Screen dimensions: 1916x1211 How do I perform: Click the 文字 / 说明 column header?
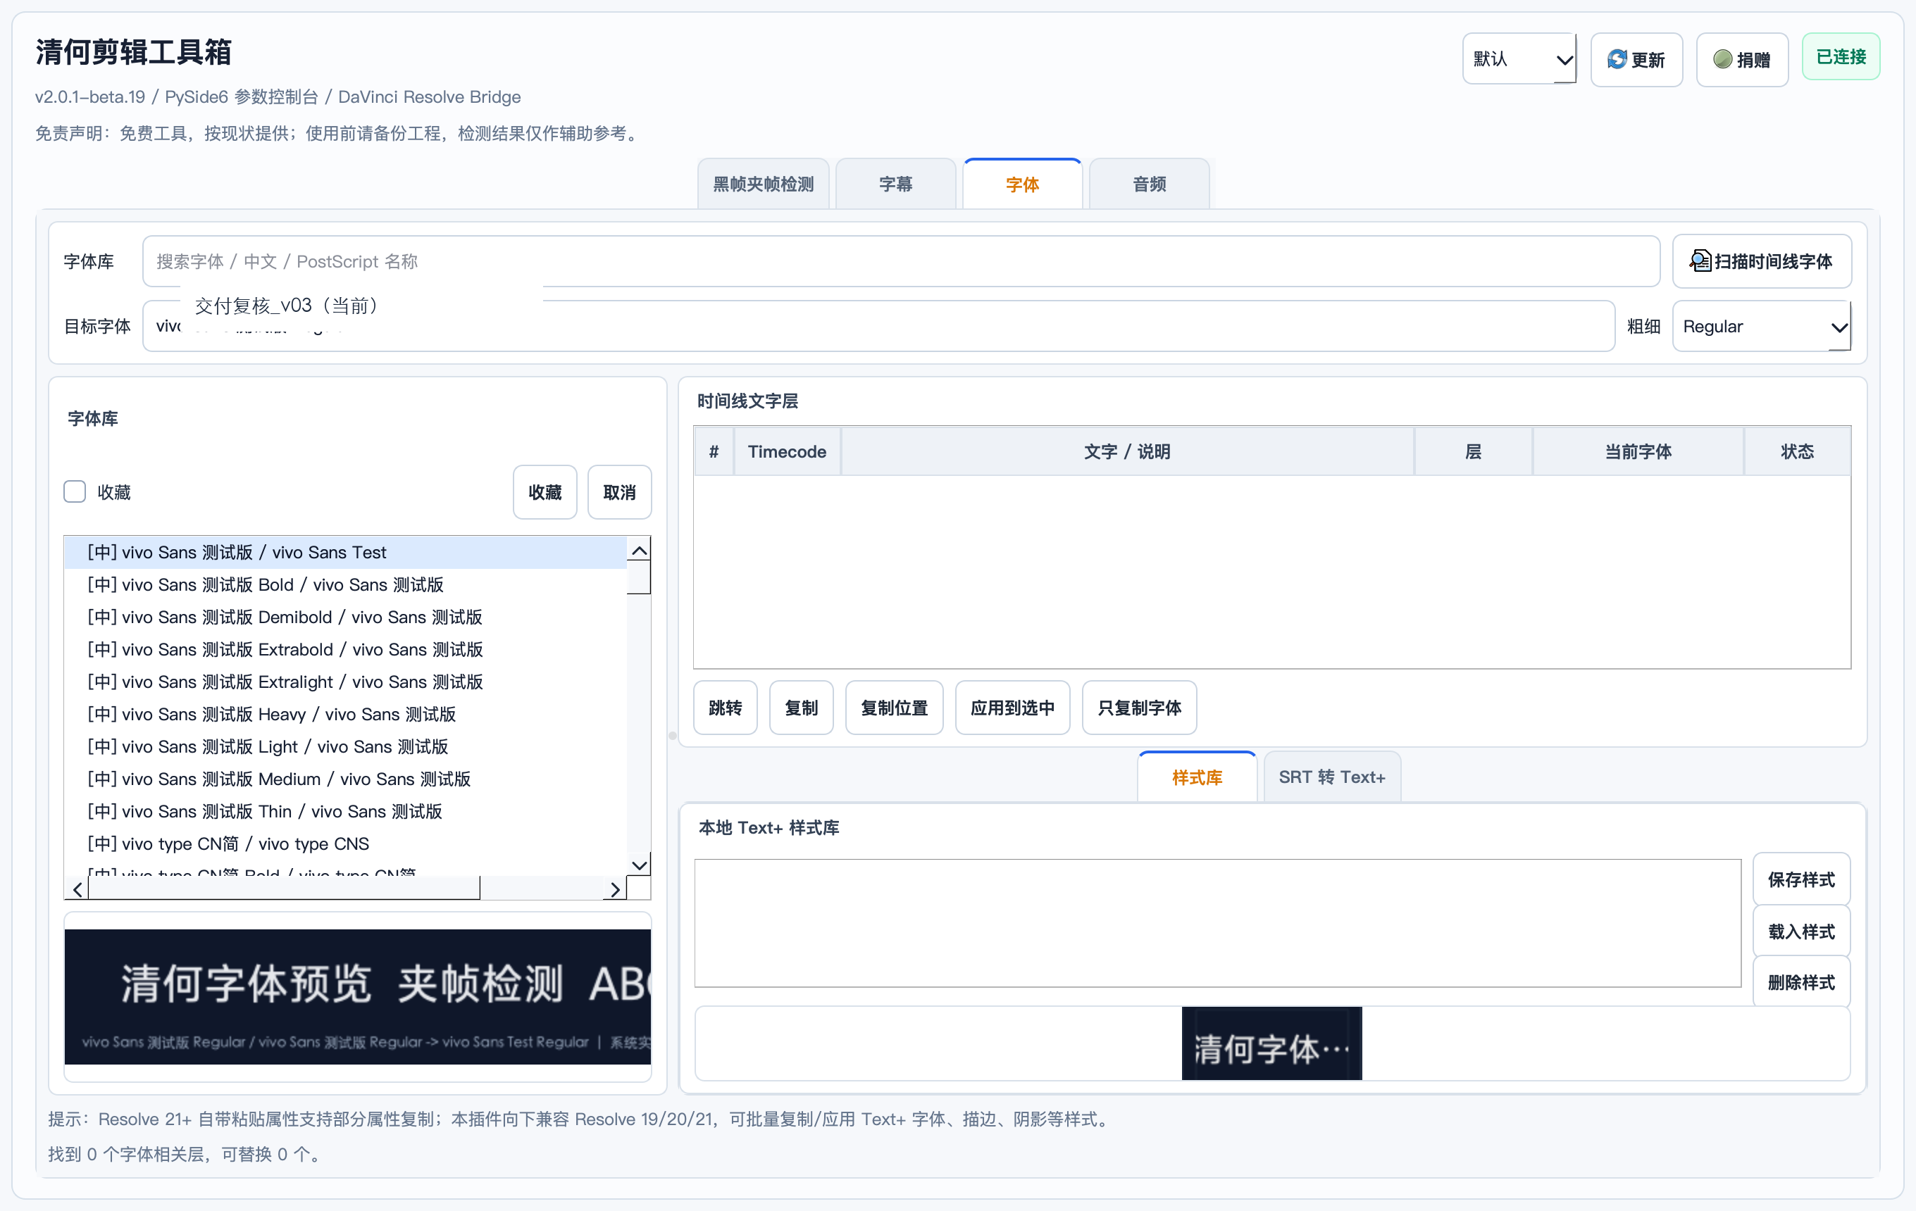pyautogui.click(x=1126, y=451)
